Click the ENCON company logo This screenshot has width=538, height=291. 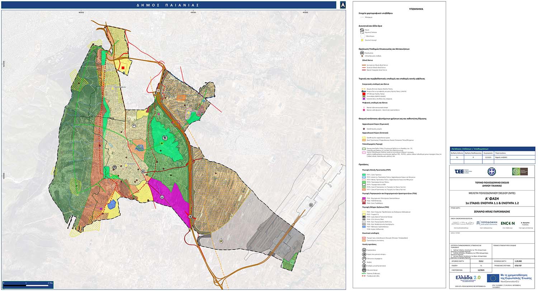tap(508, 223)
